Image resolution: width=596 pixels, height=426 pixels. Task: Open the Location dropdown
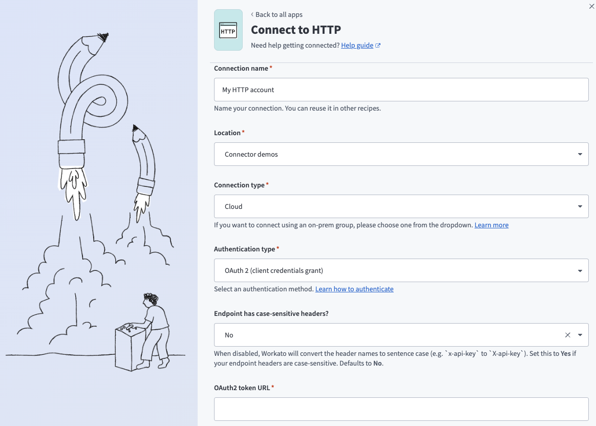pos(580,154)
